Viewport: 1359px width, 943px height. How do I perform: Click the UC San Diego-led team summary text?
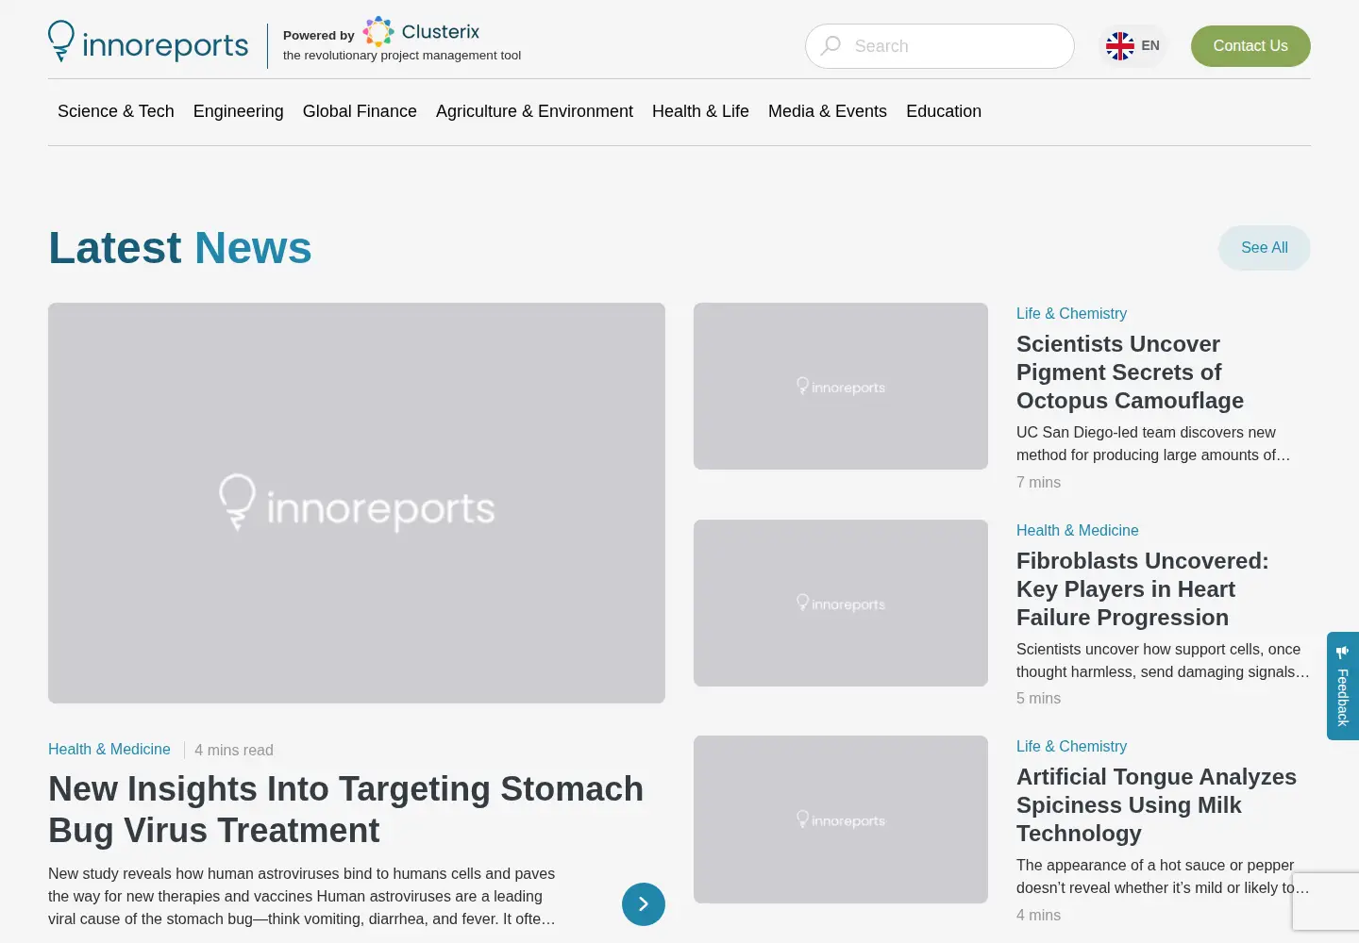[1153, 443]
